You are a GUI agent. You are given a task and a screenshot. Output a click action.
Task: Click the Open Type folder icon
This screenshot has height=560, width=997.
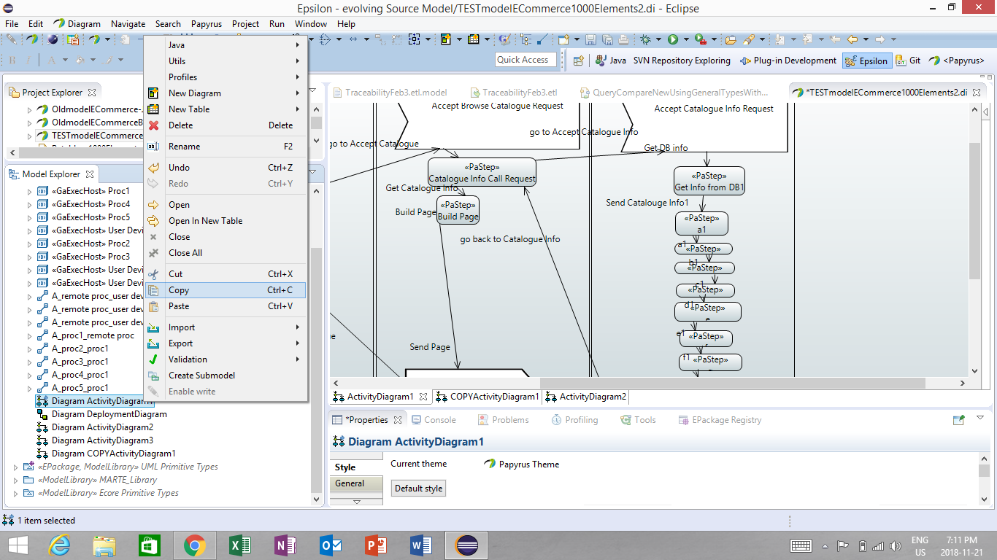[x=731, y=39]
